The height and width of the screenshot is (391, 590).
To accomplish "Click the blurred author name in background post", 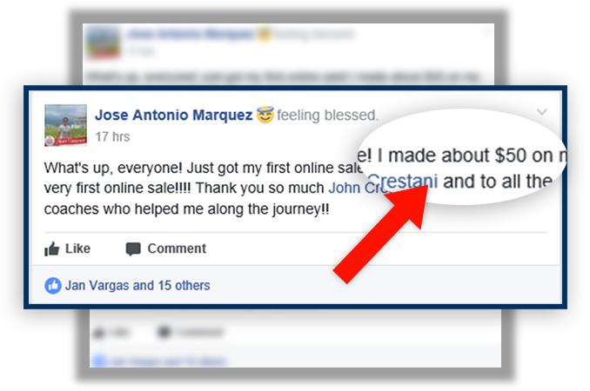I will point(191,34).
